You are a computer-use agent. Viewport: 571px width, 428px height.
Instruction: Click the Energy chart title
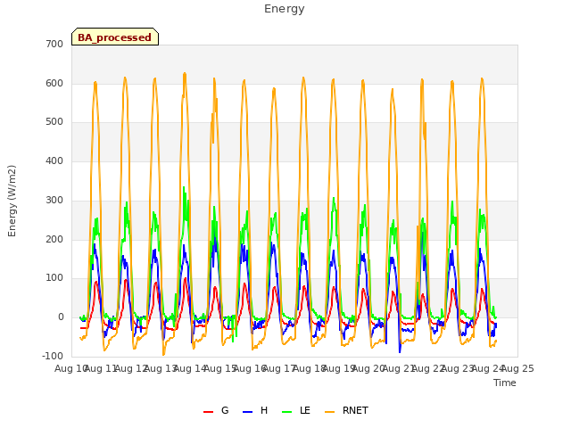(284, 9)
